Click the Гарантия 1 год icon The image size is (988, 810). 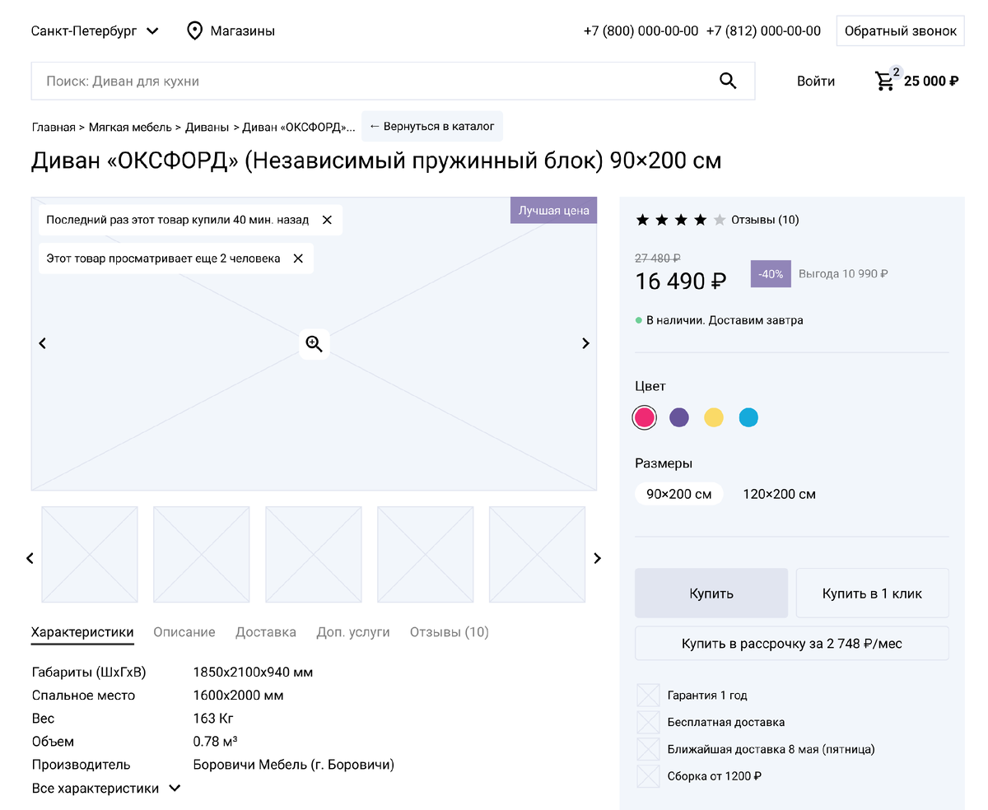pyautogui.click(x=648, y=696)
